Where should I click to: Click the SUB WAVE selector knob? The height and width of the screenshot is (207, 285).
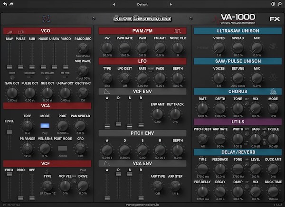point(83,71)
